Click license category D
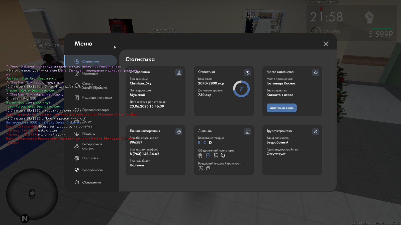401x225 pixels. (210, 142)
